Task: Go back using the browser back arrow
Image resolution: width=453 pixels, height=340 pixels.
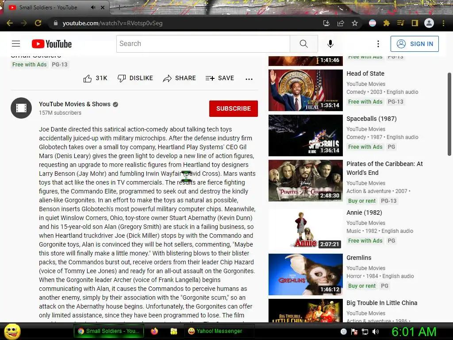Action: 10,23
